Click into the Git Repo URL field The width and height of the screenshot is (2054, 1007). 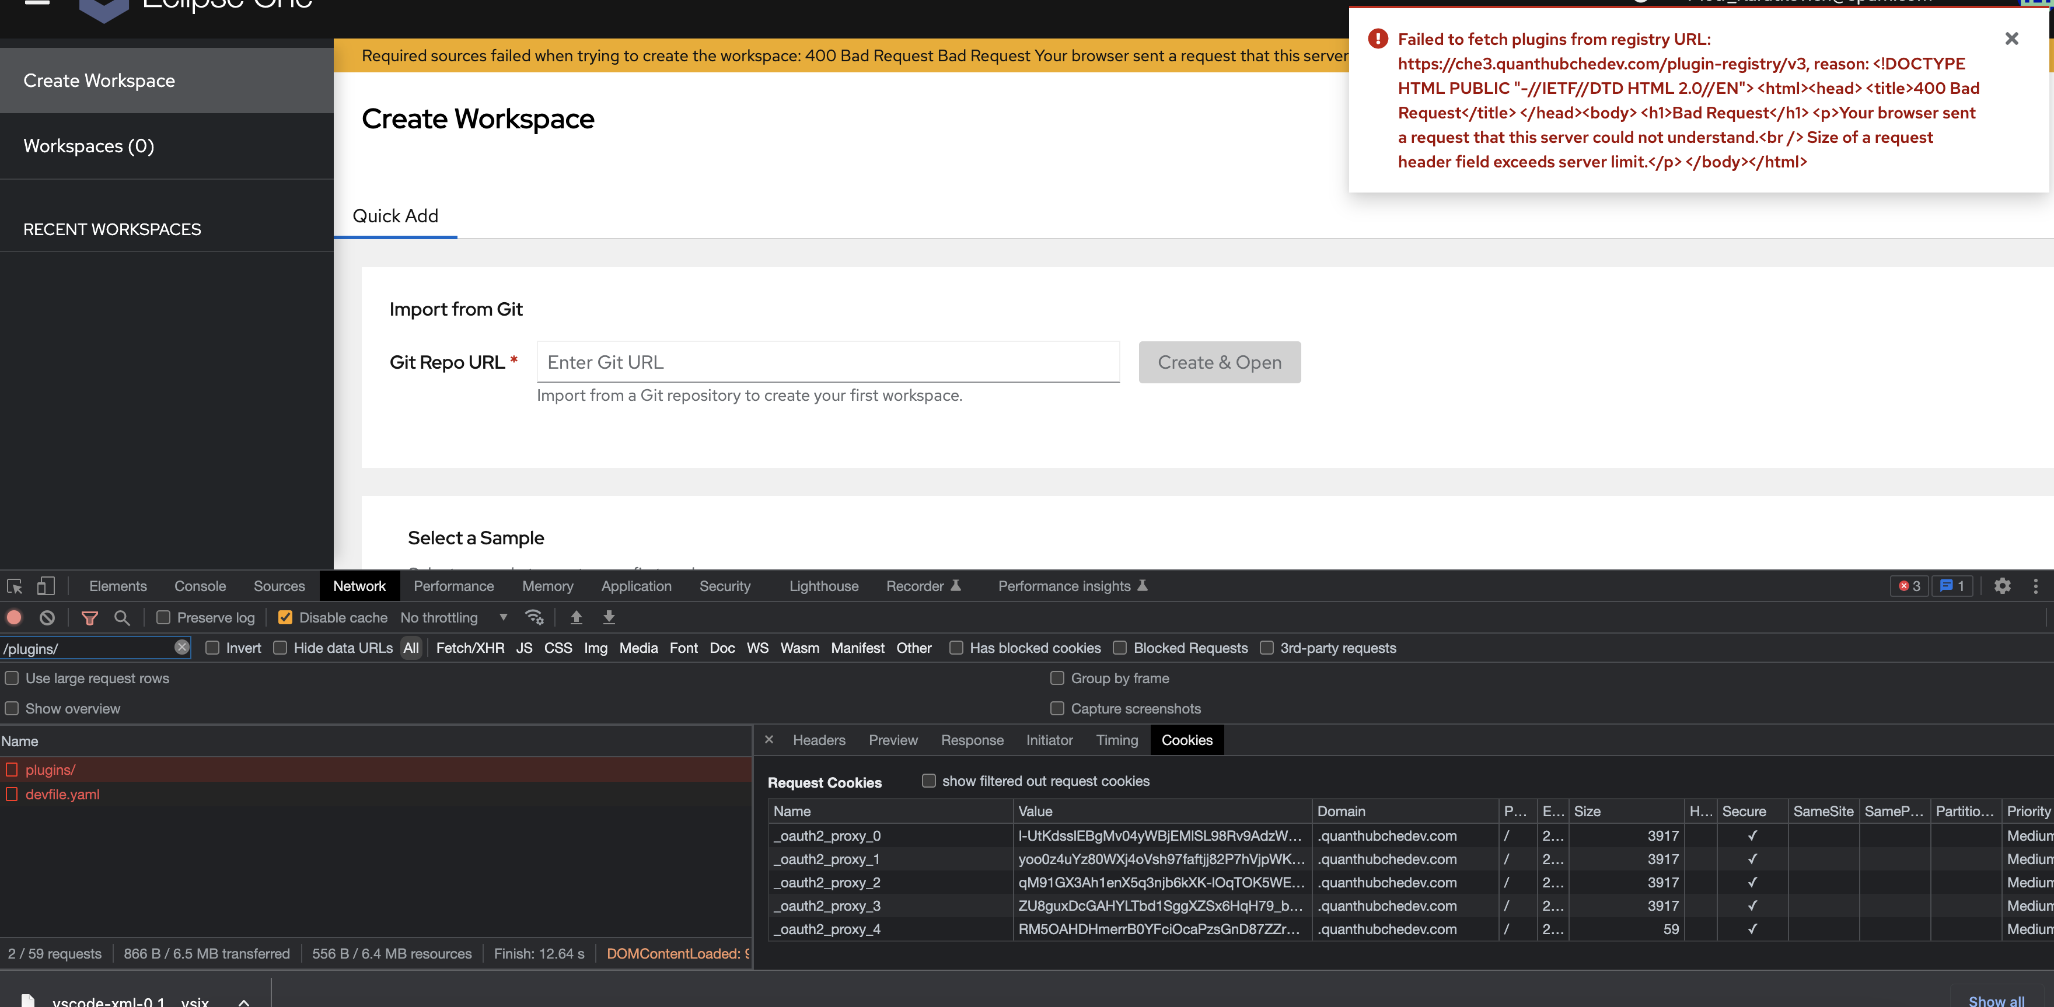[827, 362]
